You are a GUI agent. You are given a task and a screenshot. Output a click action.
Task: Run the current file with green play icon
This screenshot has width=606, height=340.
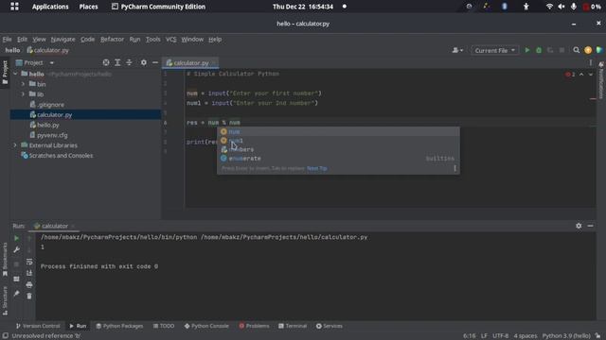pyautogui.click(x=526, y=50)
